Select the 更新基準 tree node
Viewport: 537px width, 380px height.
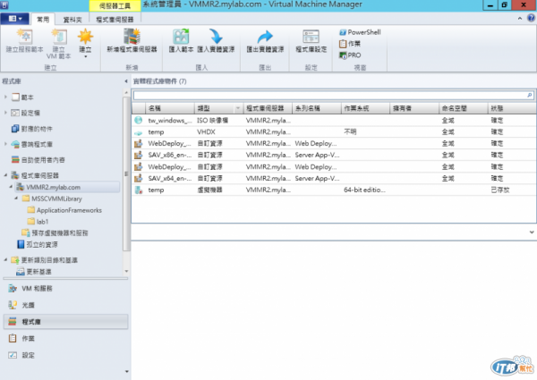point(34,272)
